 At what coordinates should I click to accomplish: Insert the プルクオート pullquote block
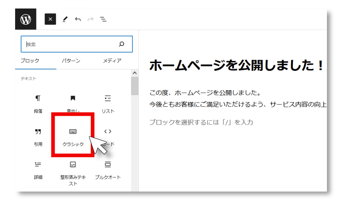pyautogui.click(x=108, y=169)
